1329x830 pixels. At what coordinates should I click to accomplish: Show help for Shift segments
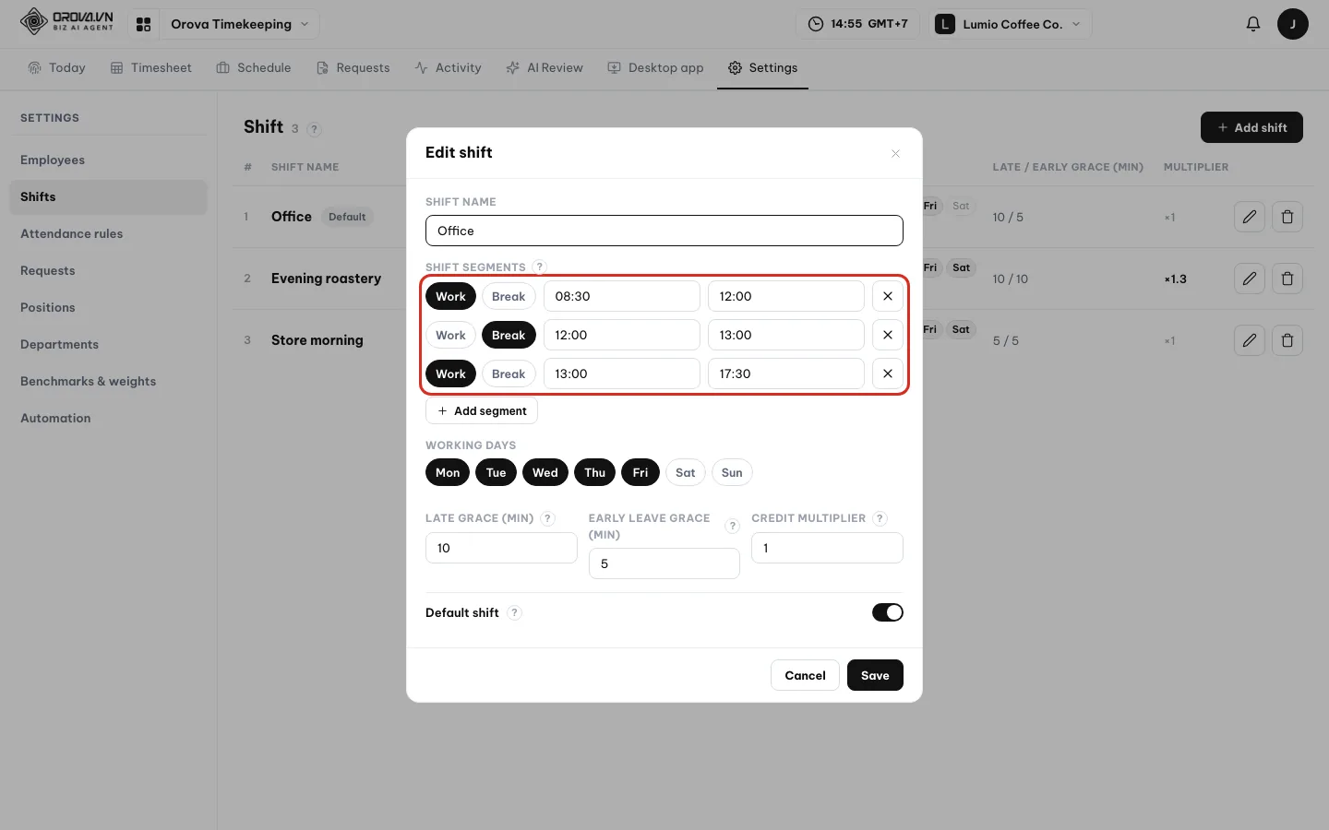(540, 267)
